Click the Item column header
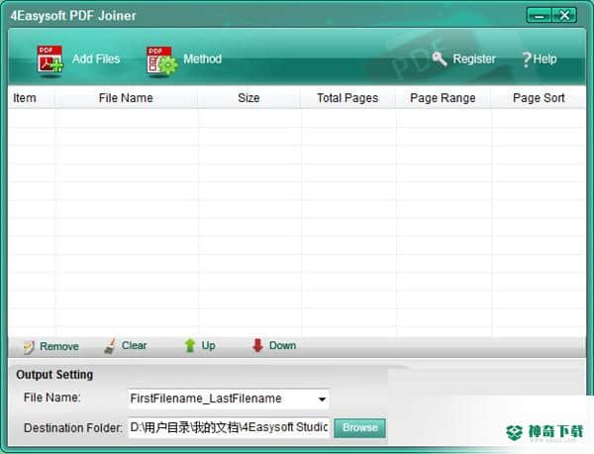The height and width of the screenshot is (454, 594). pos(25,98)
